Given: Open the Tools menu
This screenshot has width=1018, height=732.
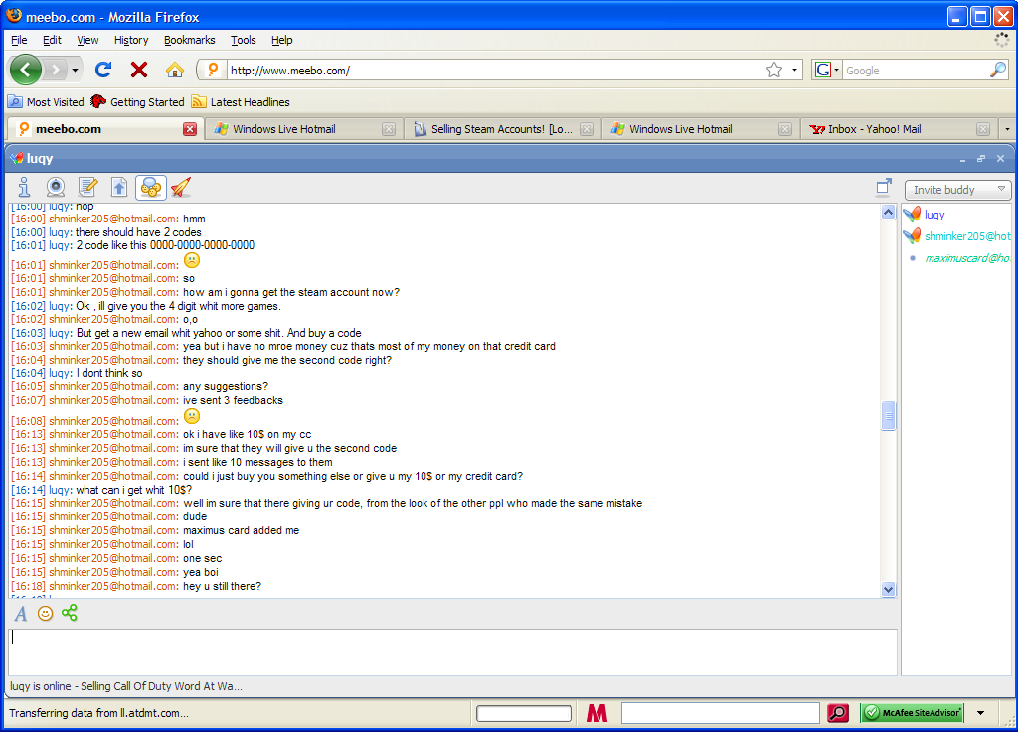Looking at the screenshot, I should tap(244, 40).
